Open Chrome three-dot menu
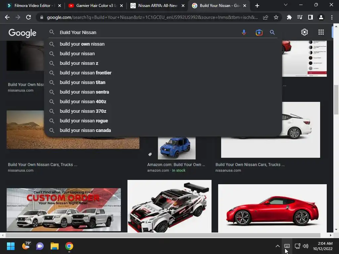The image size is (339, 254). (332, 17)
